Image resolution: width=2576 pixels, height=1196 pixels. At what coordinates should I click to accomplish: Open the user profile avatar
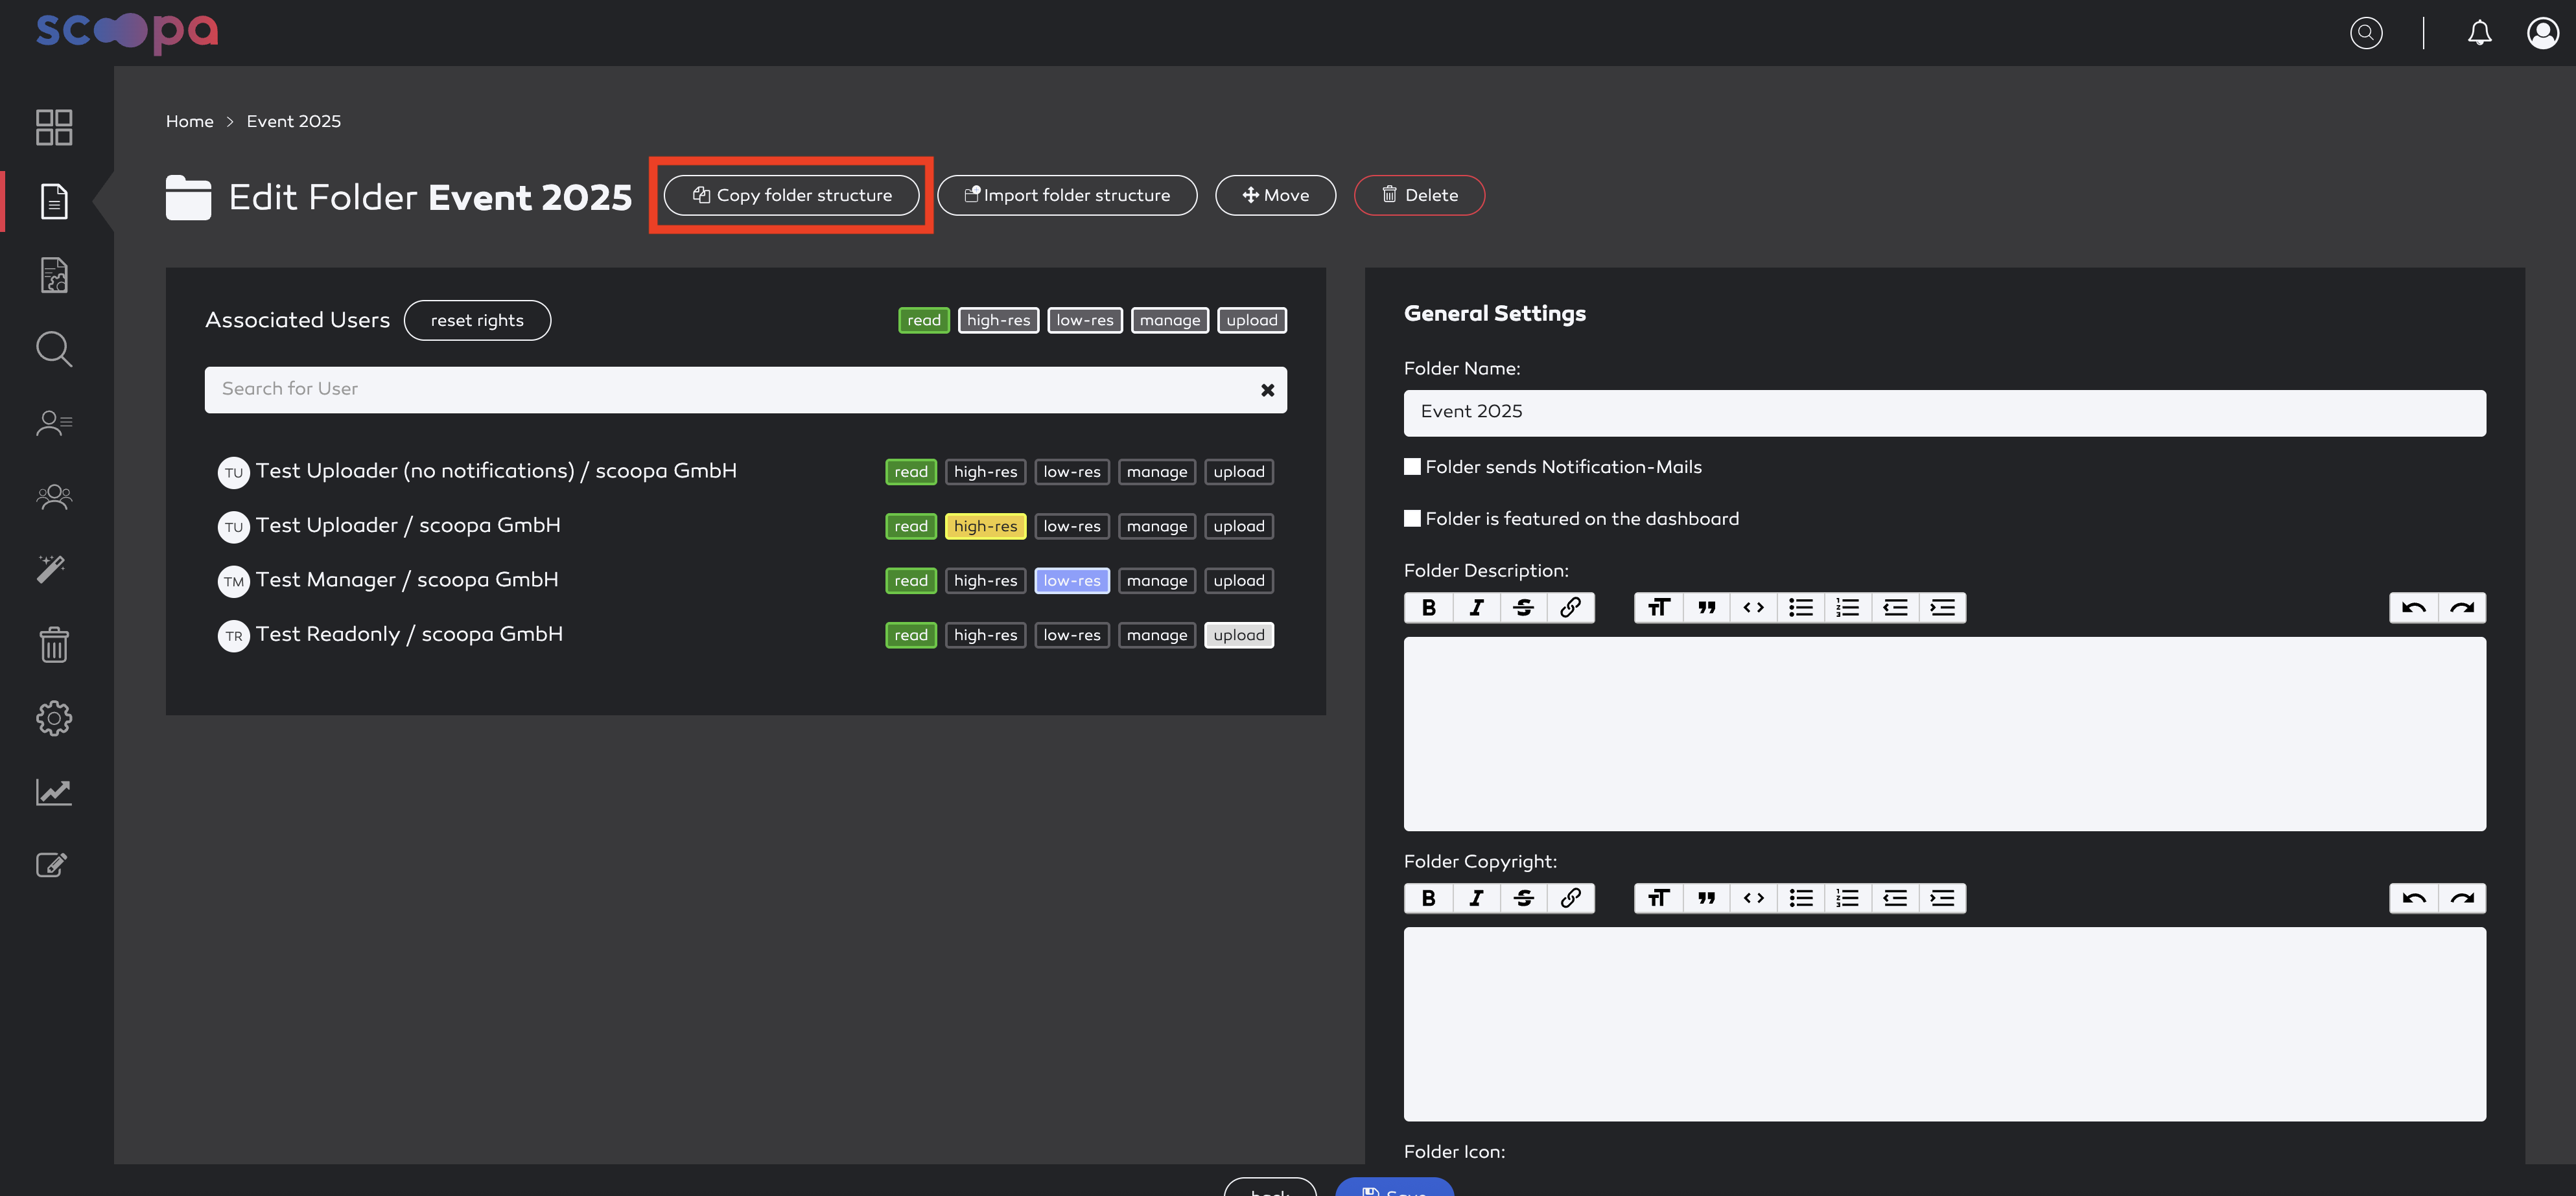pos(2543,33)
